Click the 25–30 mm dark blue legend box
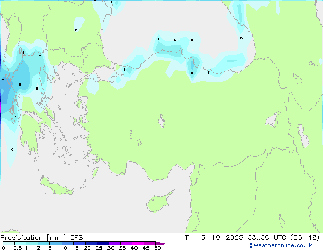The height and width of the screenshot is (250, 323). click(x=103, y=243)
